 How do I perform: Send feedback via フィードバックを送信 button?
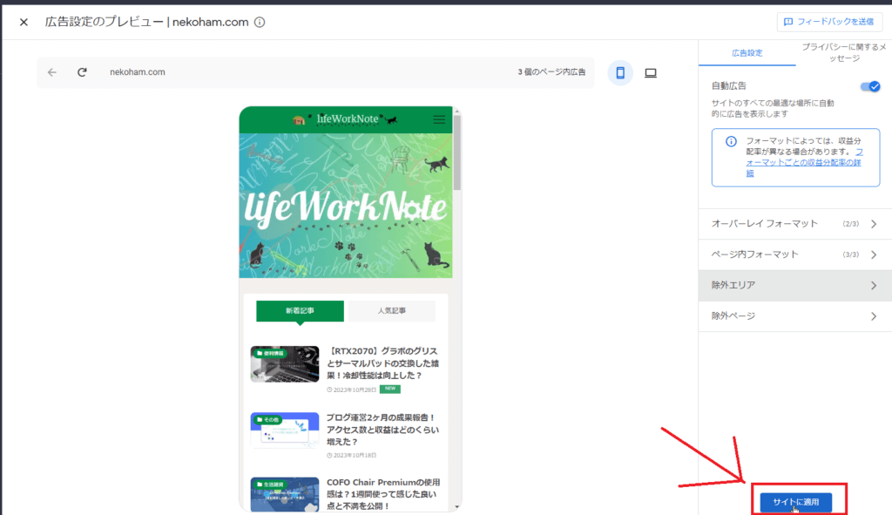[829, 22]
